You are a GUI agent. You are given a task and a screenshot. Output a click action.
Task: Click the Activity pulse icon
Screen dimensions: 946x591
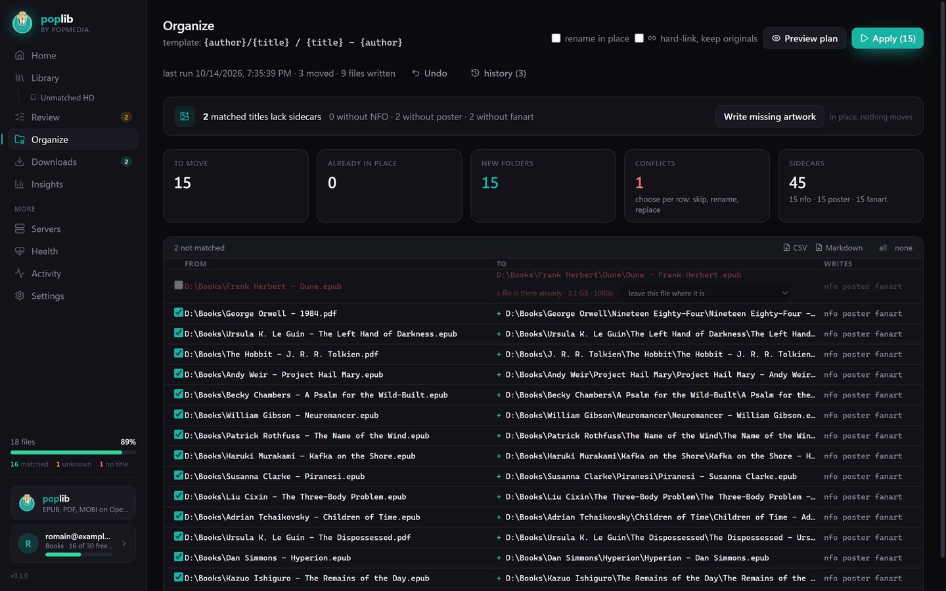20,273
